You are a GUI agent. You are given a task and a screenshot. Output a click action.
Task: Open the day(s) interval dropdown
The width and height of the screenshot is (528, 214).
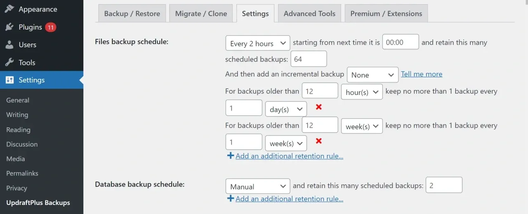click(286, 109)
